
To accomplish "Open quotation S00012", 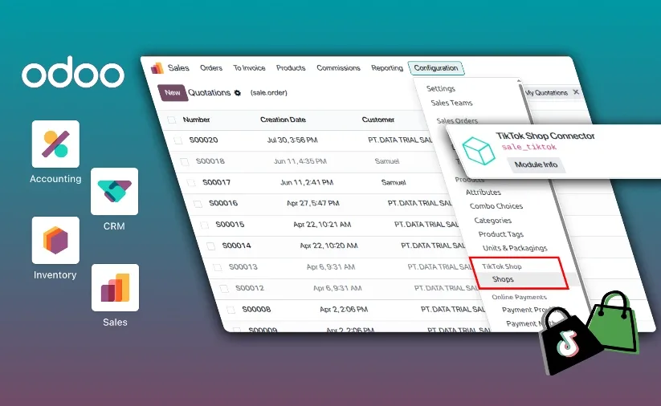I will click(x=250, y=288).
